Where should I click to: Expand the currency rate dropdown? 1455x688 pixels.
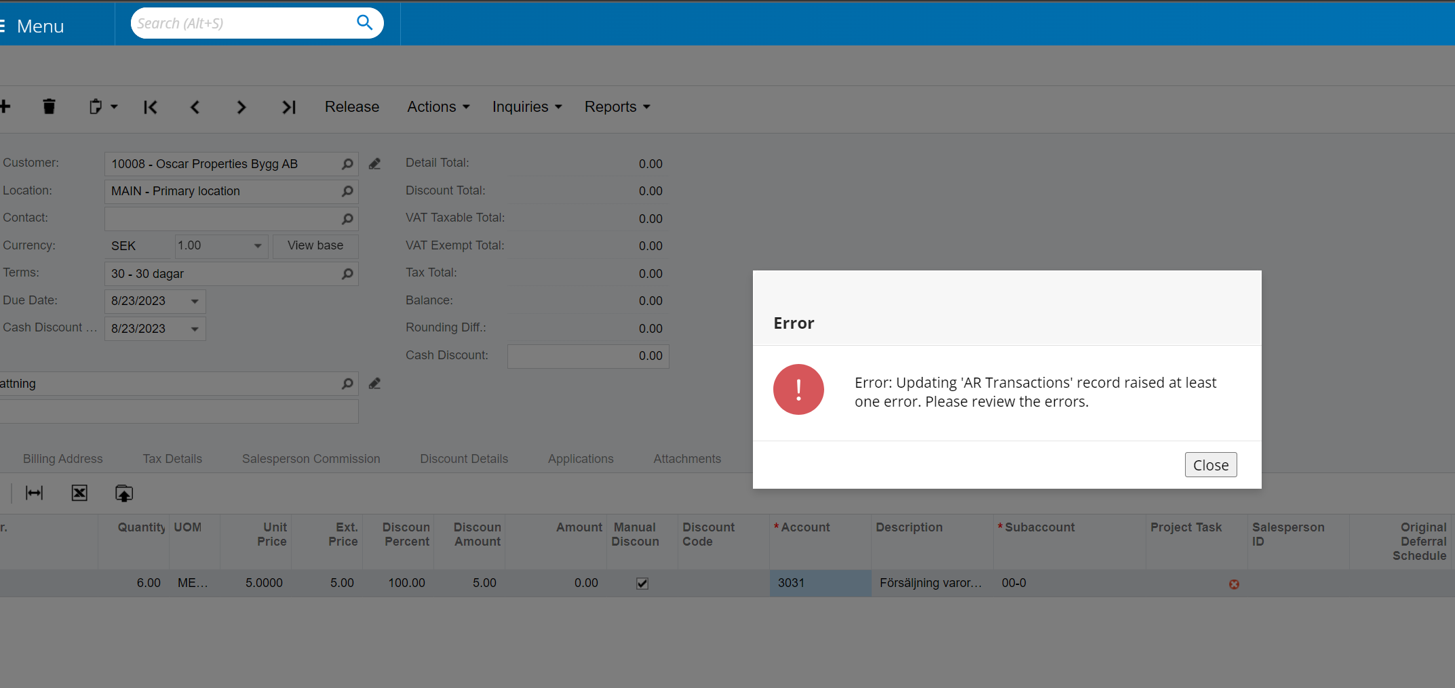pyautogui.click(x=257, y=246)
